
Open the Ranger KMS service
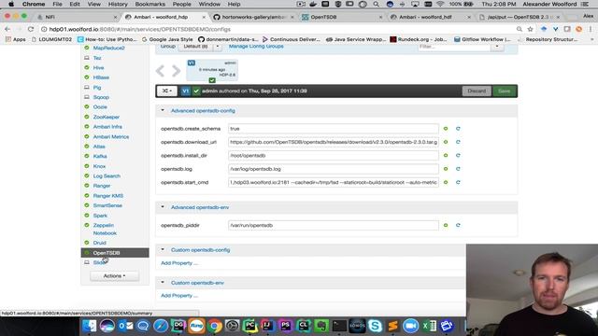[x=108, y=196]
